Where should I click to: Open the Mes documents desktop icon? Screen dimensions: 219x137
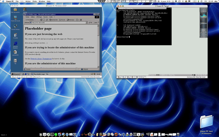coord(15,10)
